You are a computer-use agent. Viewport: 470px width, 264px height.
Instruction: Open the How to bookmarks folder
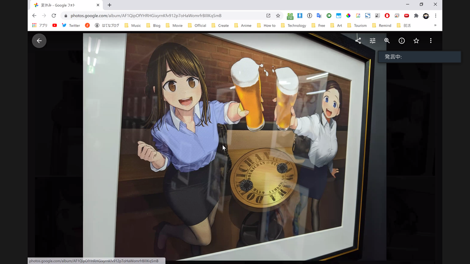(266, 25)
